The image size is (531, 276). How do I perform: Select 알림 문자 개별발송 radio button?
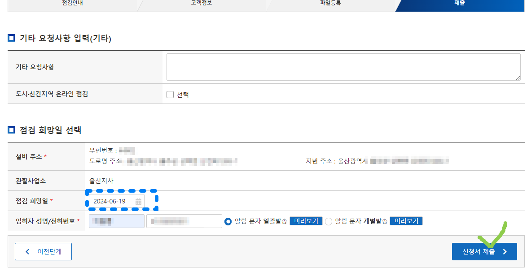(x=329, y=221)
